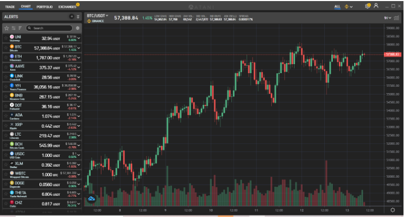
Task: Select the XRP coin icon
Action: (x=12, y=124)
